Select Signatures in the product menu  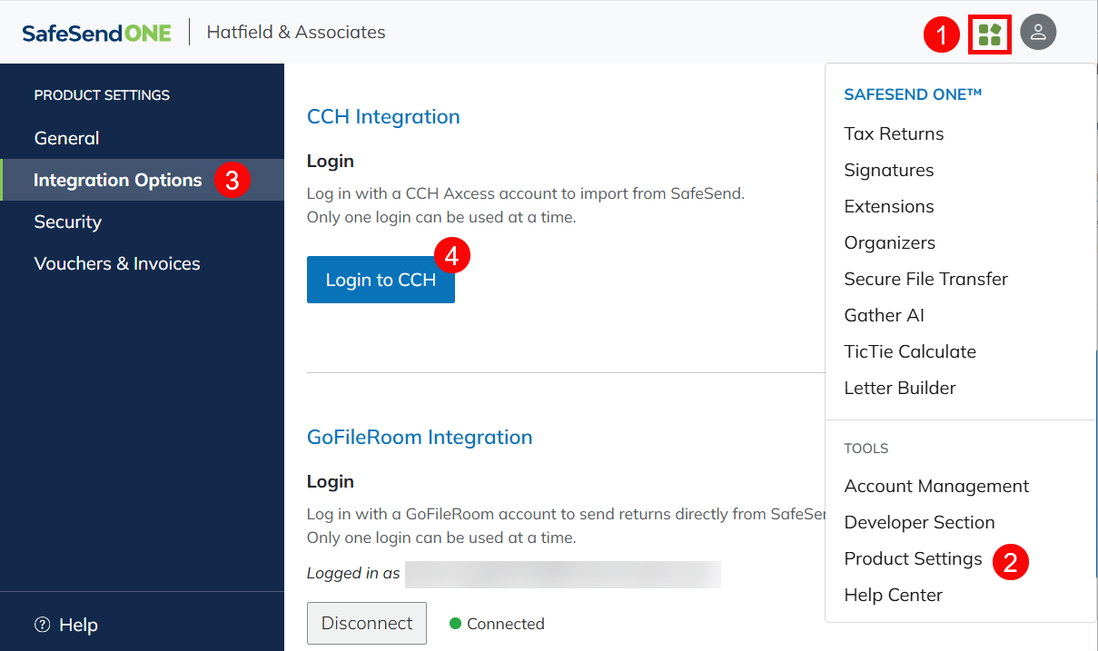[888, 170]
